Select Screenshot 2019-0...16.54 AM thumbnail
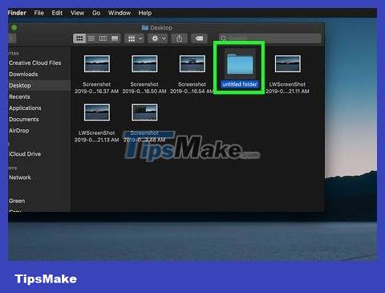 [192, 63]
